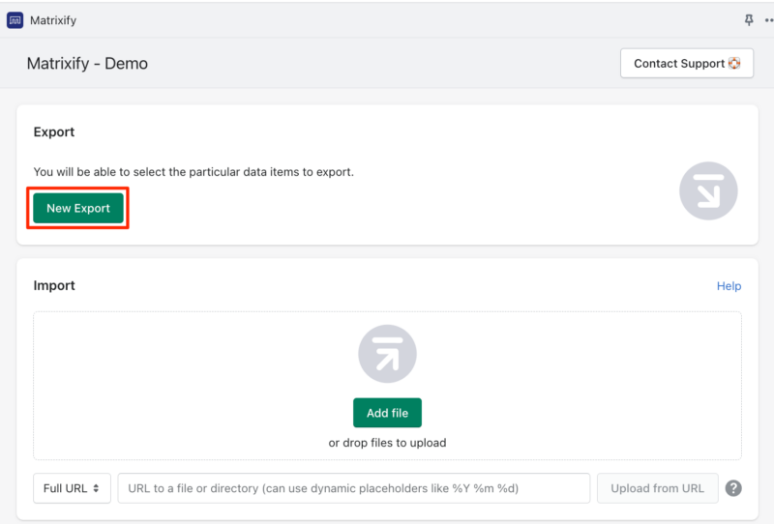Click the Export arrow circle icon
Image resolution: width=774 pixels, height=524 pixels.
point(708,191)
